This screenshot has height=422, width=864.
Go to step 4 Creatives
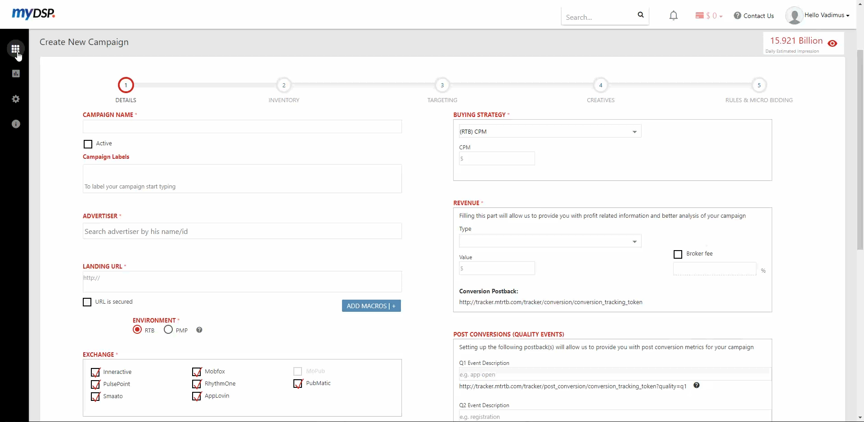point(601,85)
